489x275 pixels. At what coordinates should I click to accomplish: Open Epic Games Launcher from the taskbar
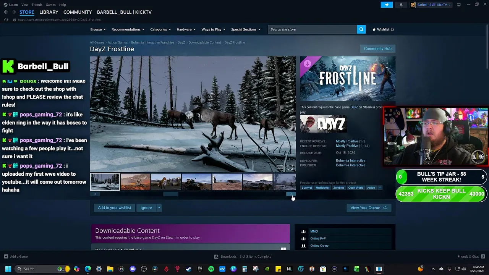point(200,269)
